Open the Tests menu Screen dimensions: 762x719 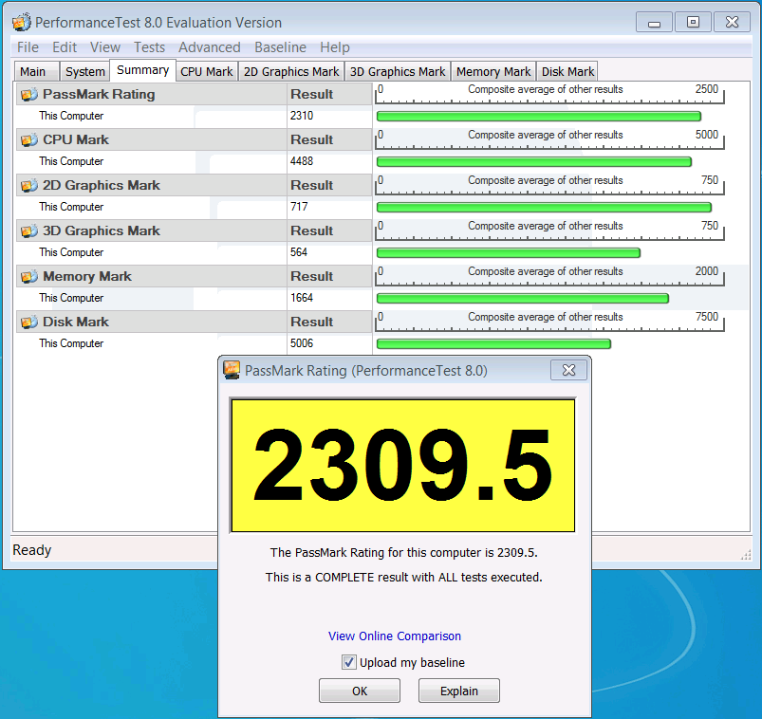tap(150, 47)
